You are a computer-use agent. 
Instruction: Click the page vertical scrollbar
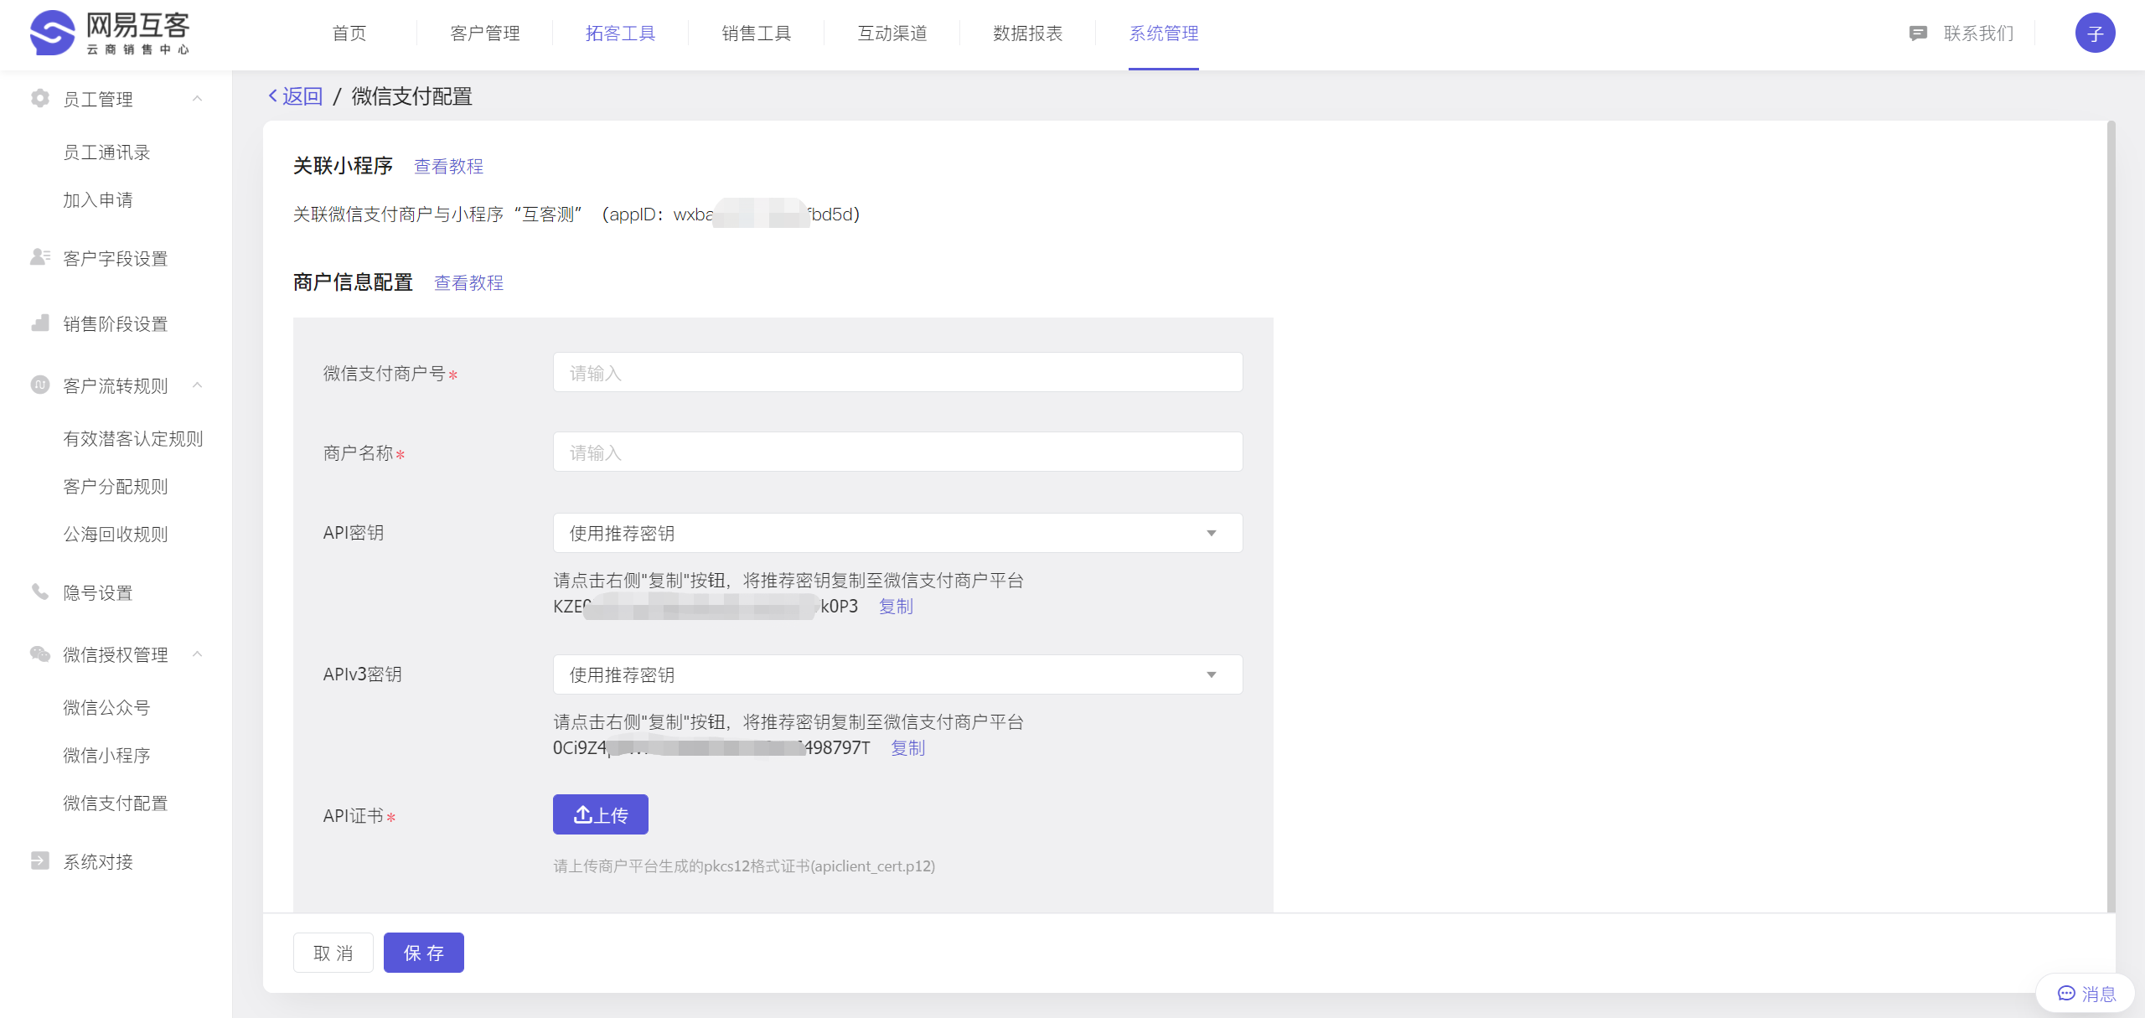tap(2111, 516)
